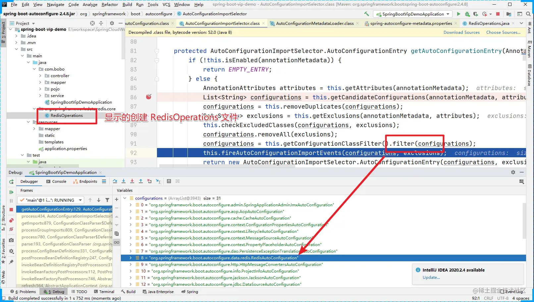Viewport: 534px width, 302px height.
Task: Open the VCS menu
Action: (166, 4)
